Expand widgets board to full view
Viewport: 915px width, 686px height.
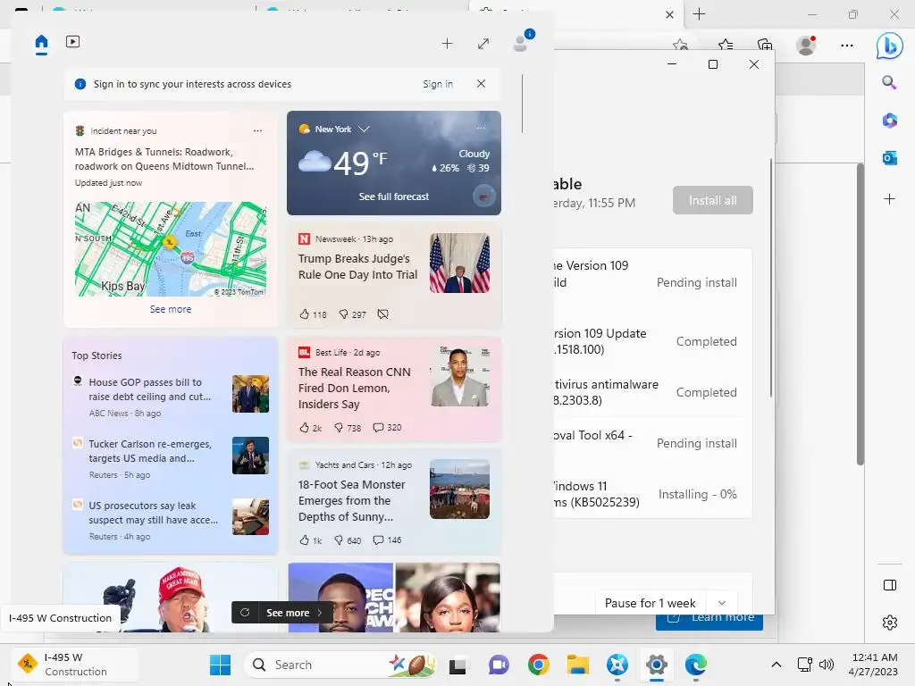click(483, 44)
